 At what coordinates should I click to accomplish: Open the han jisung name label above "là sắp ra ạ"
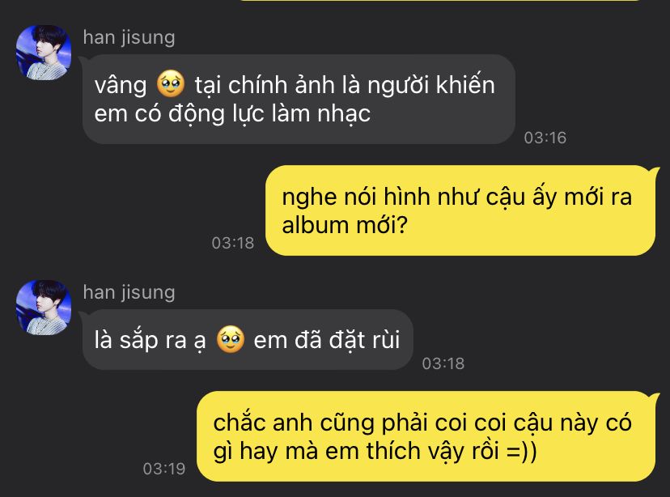[129, 293]
